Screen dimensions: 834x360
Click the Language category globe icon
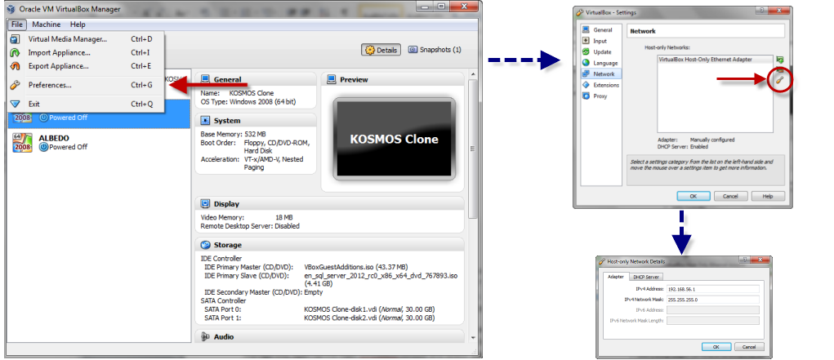point(586,64)
